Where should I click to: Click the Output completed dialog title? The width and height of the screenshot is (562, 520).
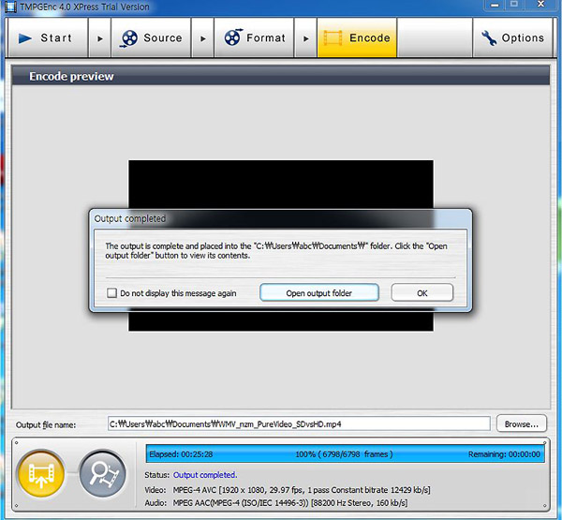point(130,218)
